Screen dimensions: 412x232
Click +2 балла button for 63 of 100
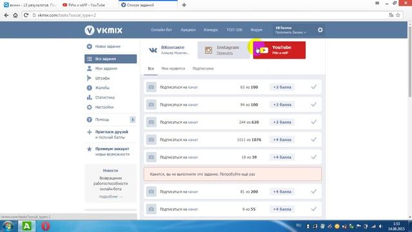point(282,87)
